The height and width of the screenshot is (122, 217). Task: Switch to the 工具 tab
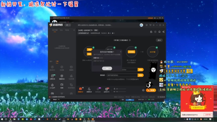[x=57, y=61]
